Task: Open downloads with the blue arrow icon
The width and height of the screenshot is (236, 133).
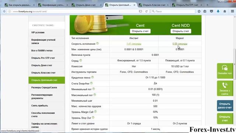Action: (218, 11)
